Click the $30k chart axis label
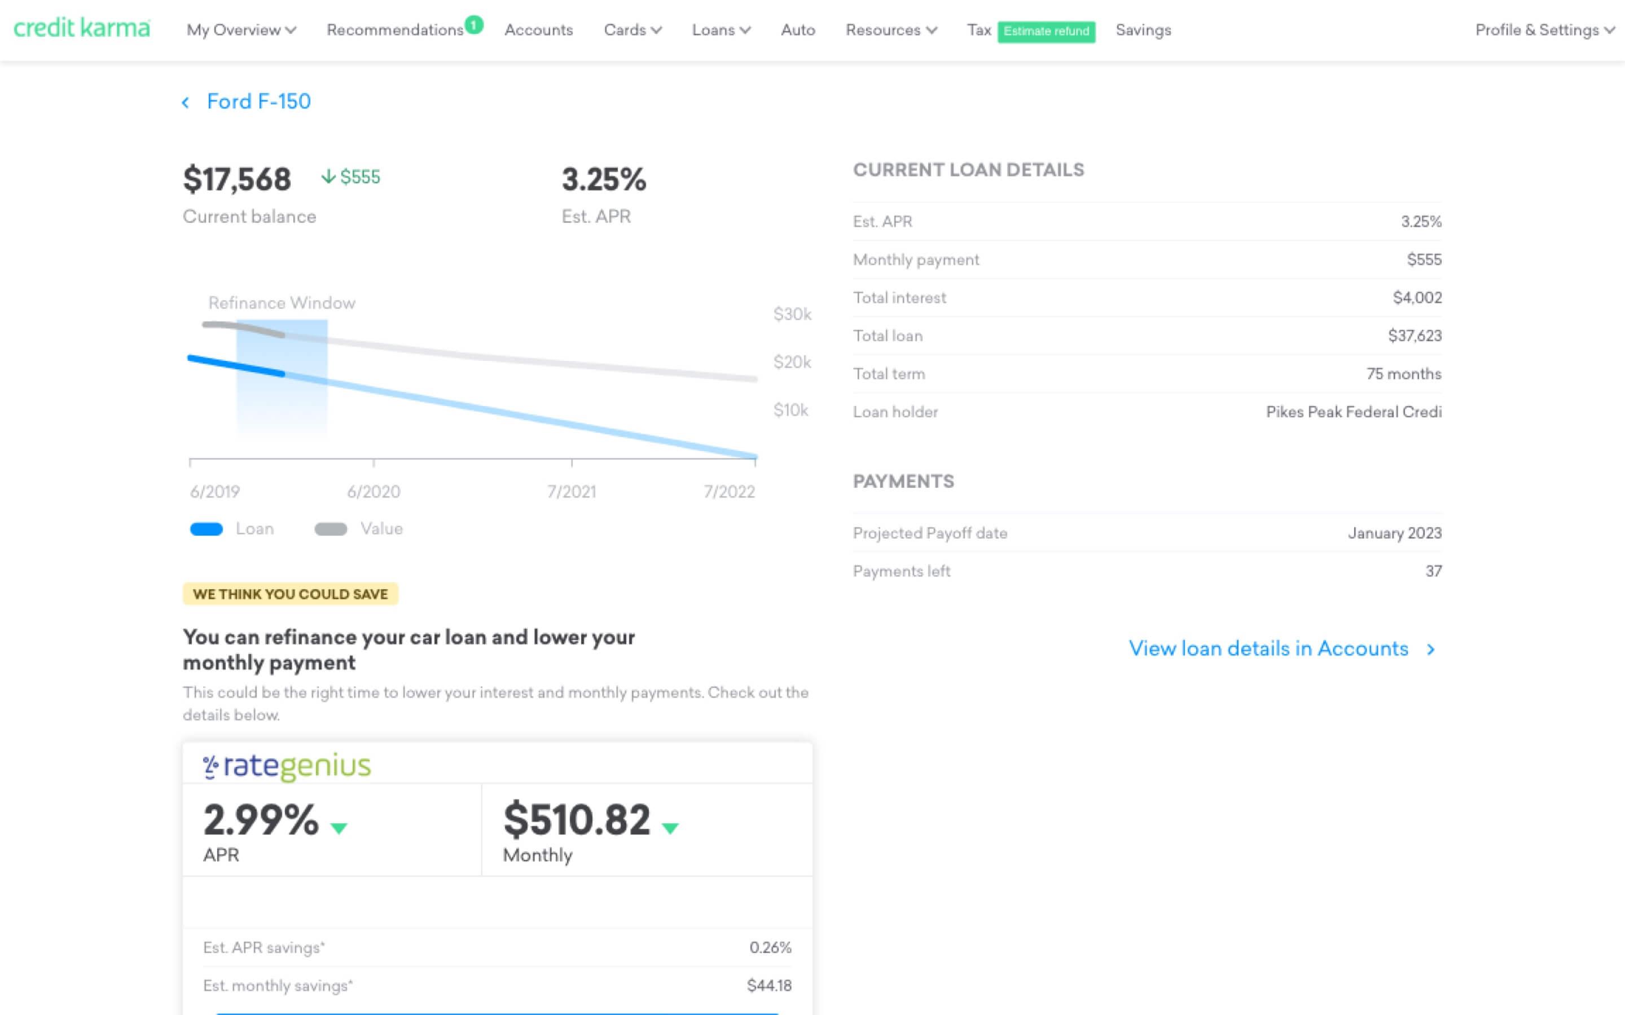Image resolution: width=1625 pixels, height=1015 pixels. [792, 314]
